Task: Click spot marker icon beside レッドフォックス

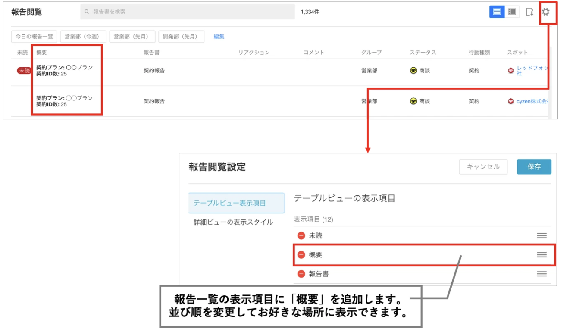Action: (x=511, y=71)
